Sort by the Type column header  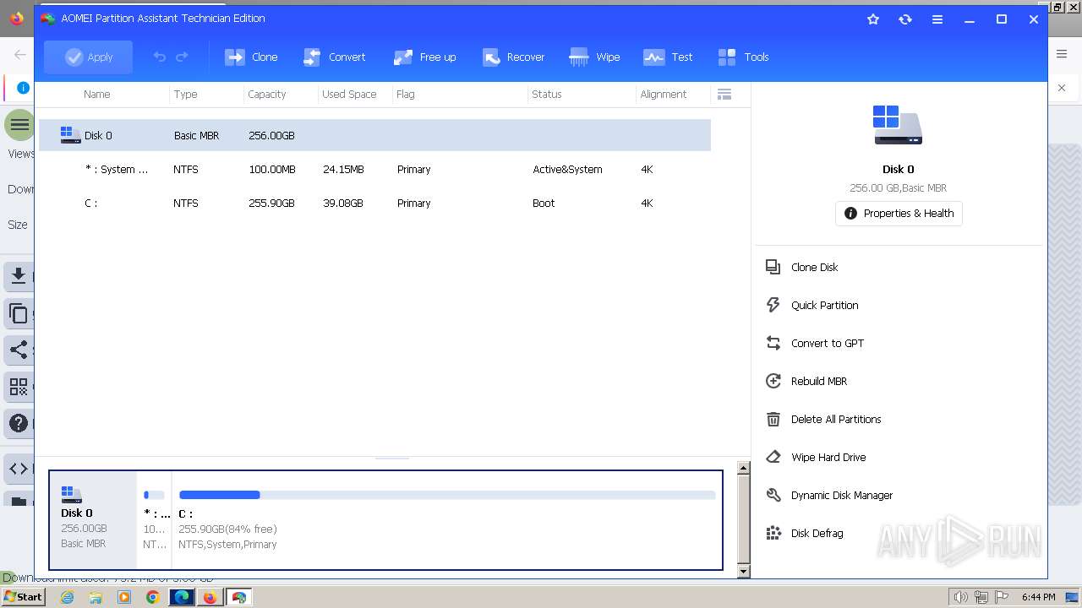(186, 95)
